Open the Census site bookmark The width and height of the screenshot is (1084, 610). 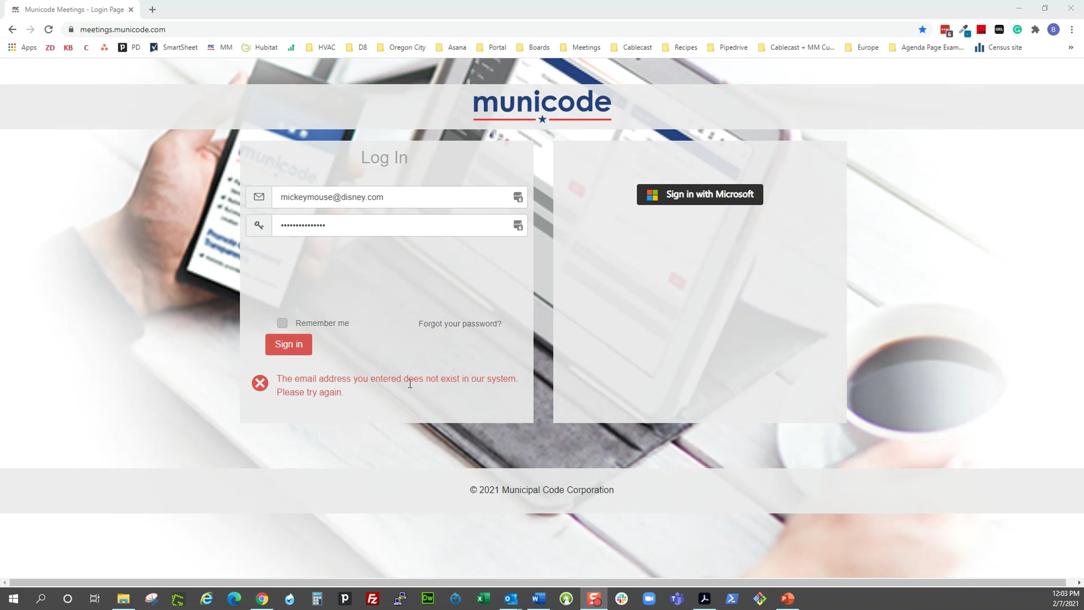998,47
